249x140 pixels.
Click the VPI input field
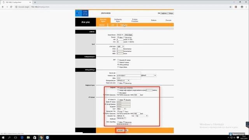tap(120, 40)
